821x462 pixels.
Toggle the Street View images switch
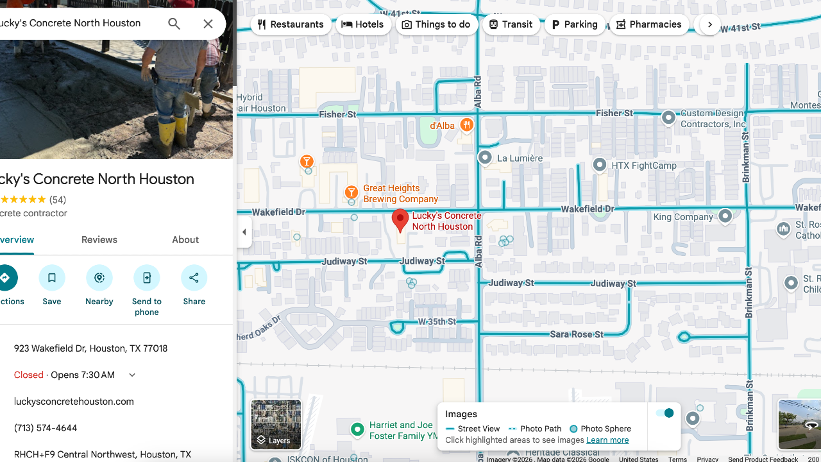click(664, 413)
